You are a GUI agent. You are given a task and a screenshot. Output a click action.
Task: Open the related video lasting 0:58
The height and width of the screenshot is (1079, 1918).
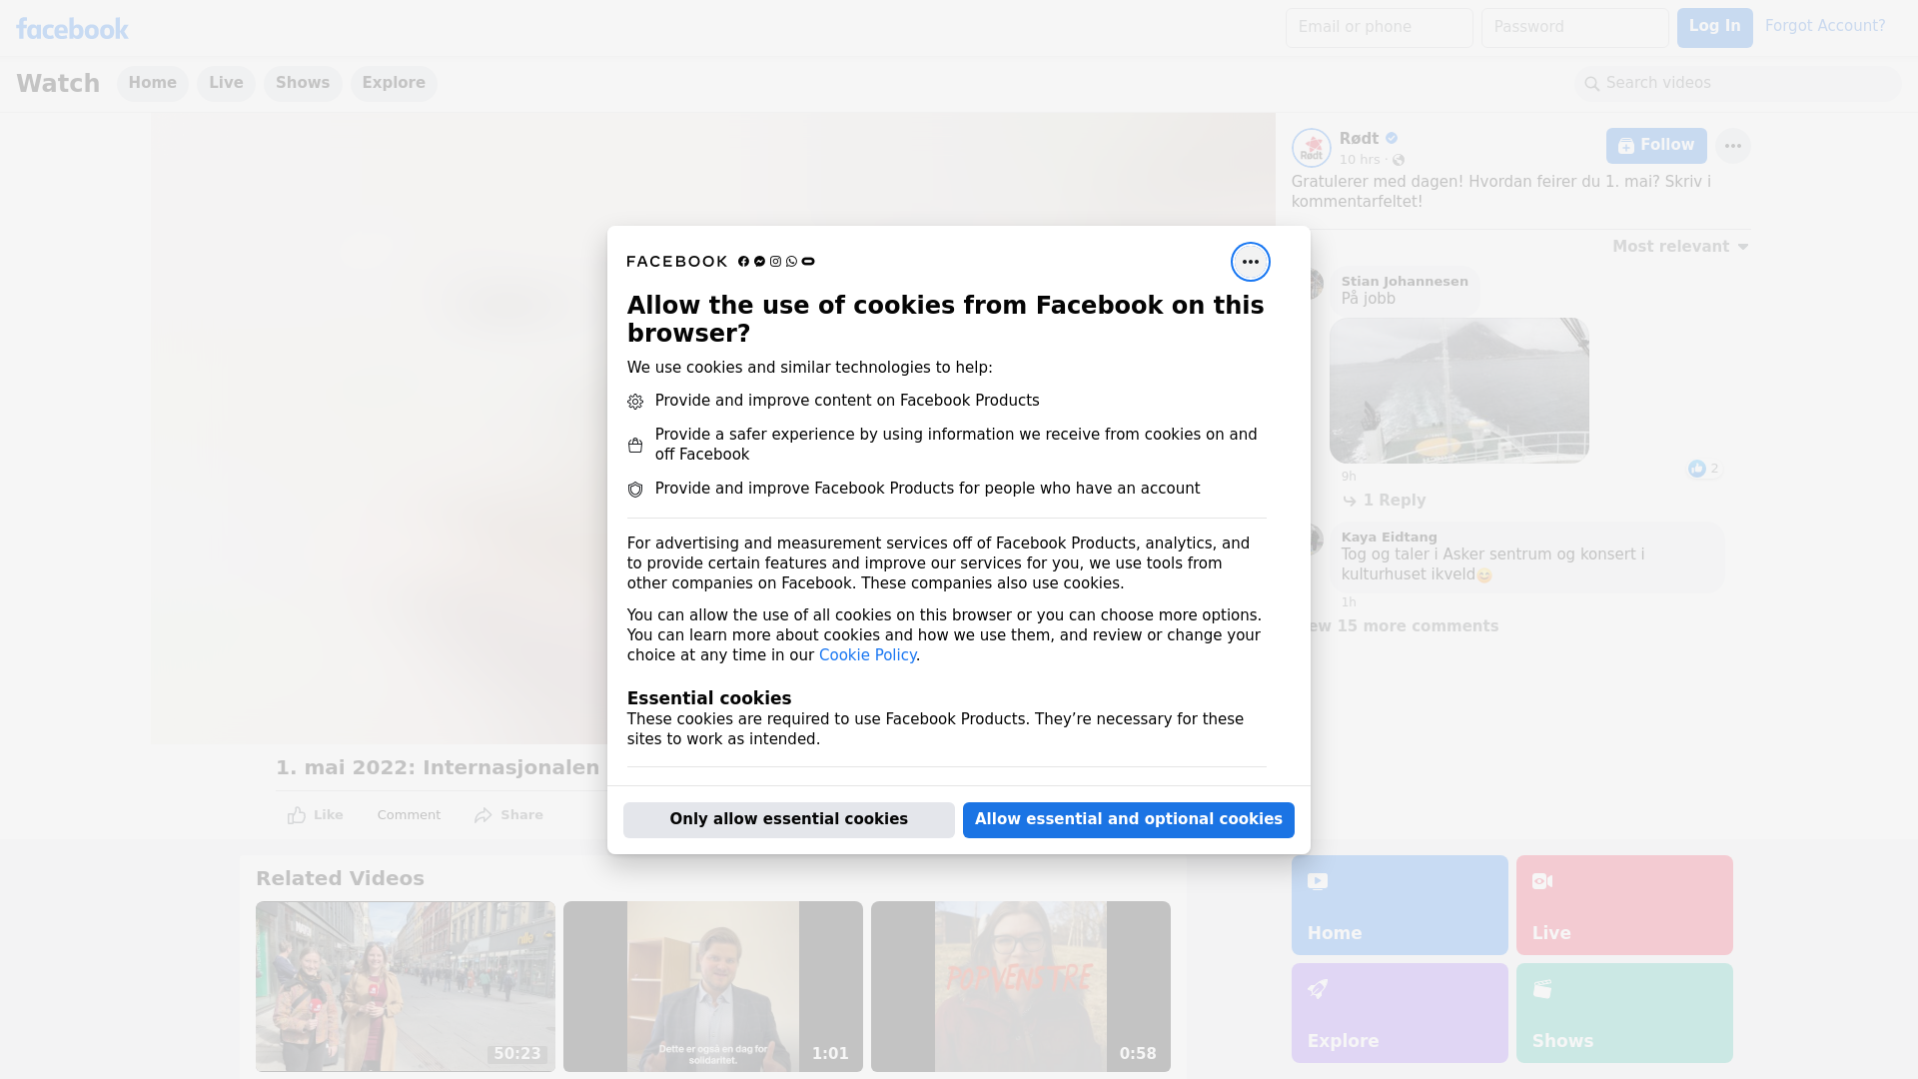[1020, 986]
